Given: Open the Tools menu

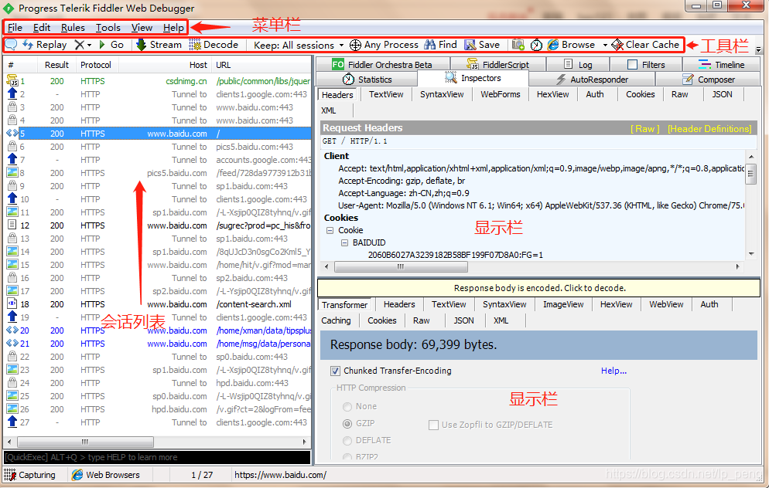Looking at the screenshot, I should click(x=108, y=27).
